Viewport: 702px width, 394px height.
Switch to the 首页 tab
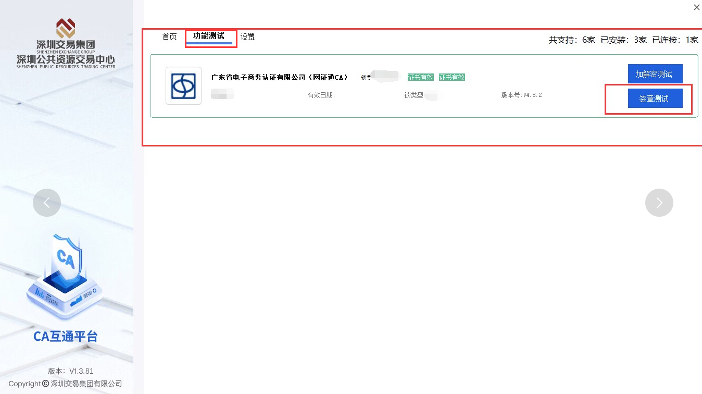point(169,37)
